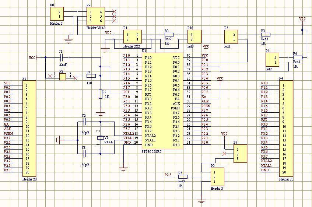The image size is (312, 207).
Task: Click the "ALE" pin name inside U1
Action: point(176,103)
